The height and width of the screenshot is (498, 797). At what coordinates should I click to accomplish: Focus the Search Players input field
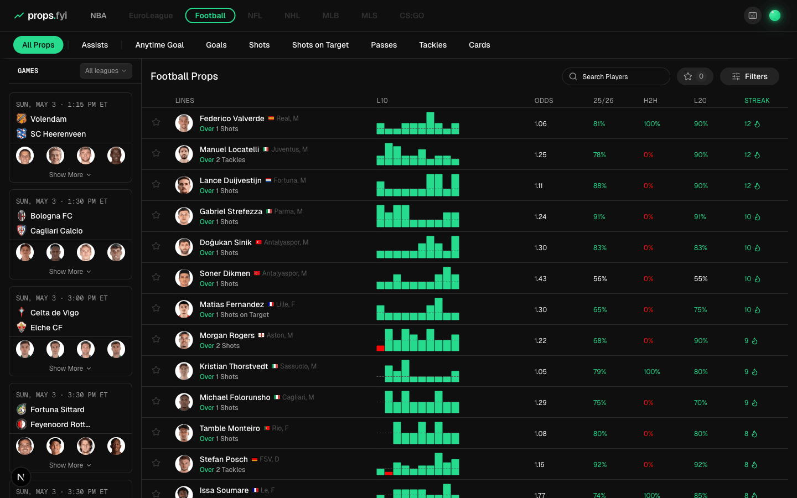pyautogui.click(x=616, y=76)
